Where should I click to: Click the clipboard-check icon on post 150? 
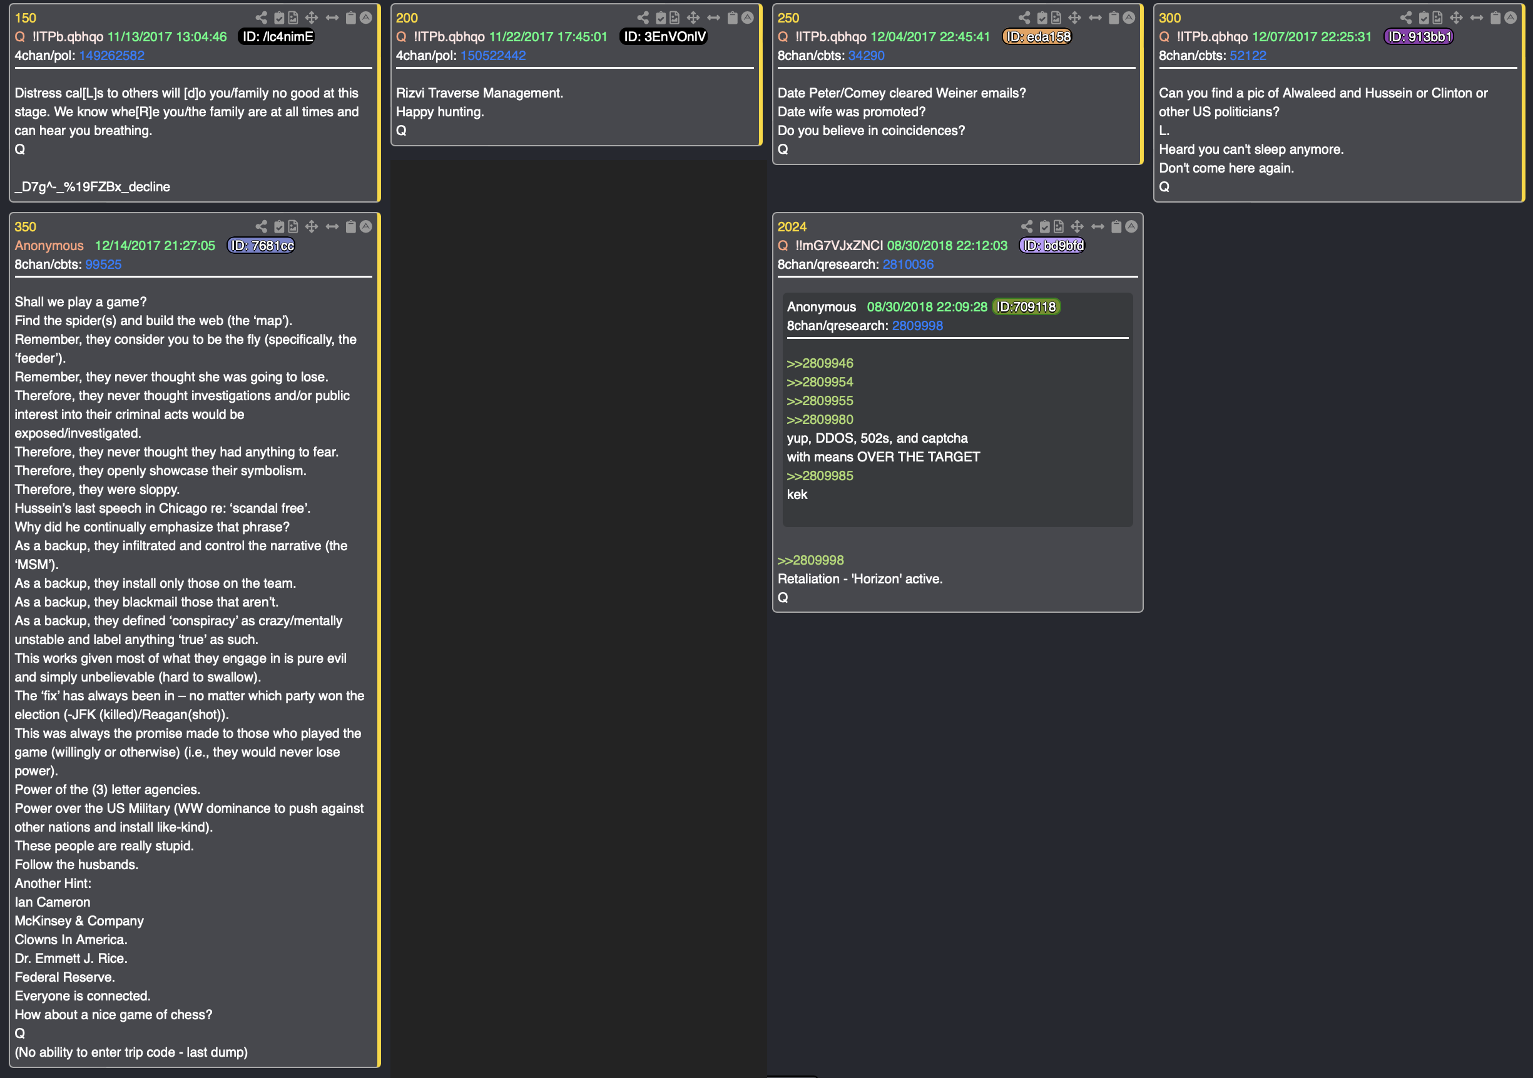click(x=279, y=18)
